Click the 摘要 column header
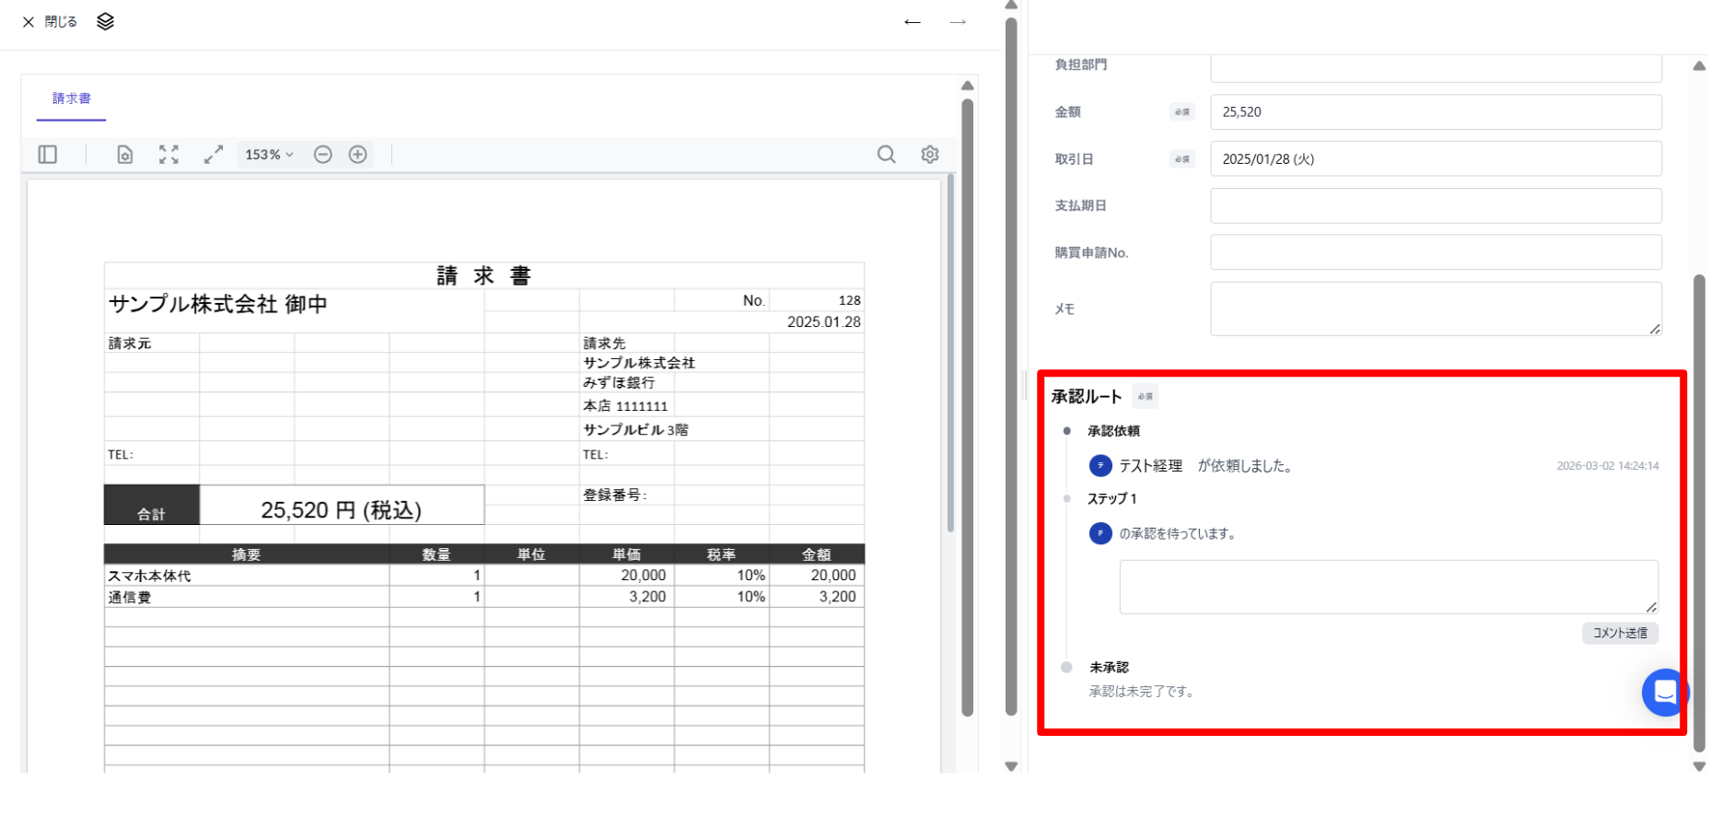This screenshot has height=816, width=1722. pyautogui.click(x=246, y=554)
